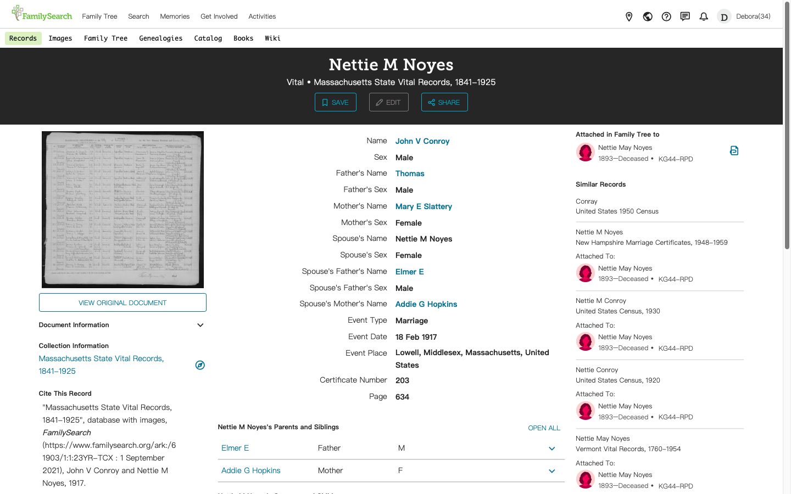Expand the Elmer E father row
Viewport: 791px width, 494px height.
tap(552, 448)
